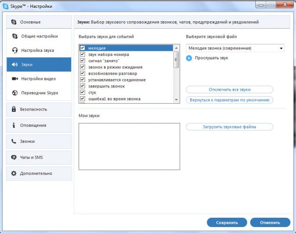Click the camera icon for Настройки видео
This screenshot has height=233, width=296.
click(x=15, y=79)
